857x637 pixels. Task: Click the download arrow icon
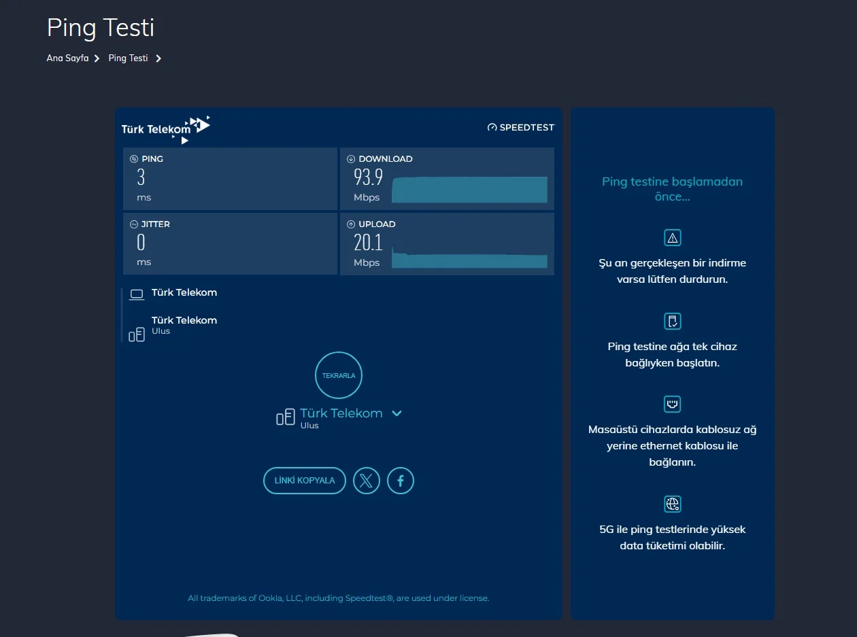[x=351, y=159]
